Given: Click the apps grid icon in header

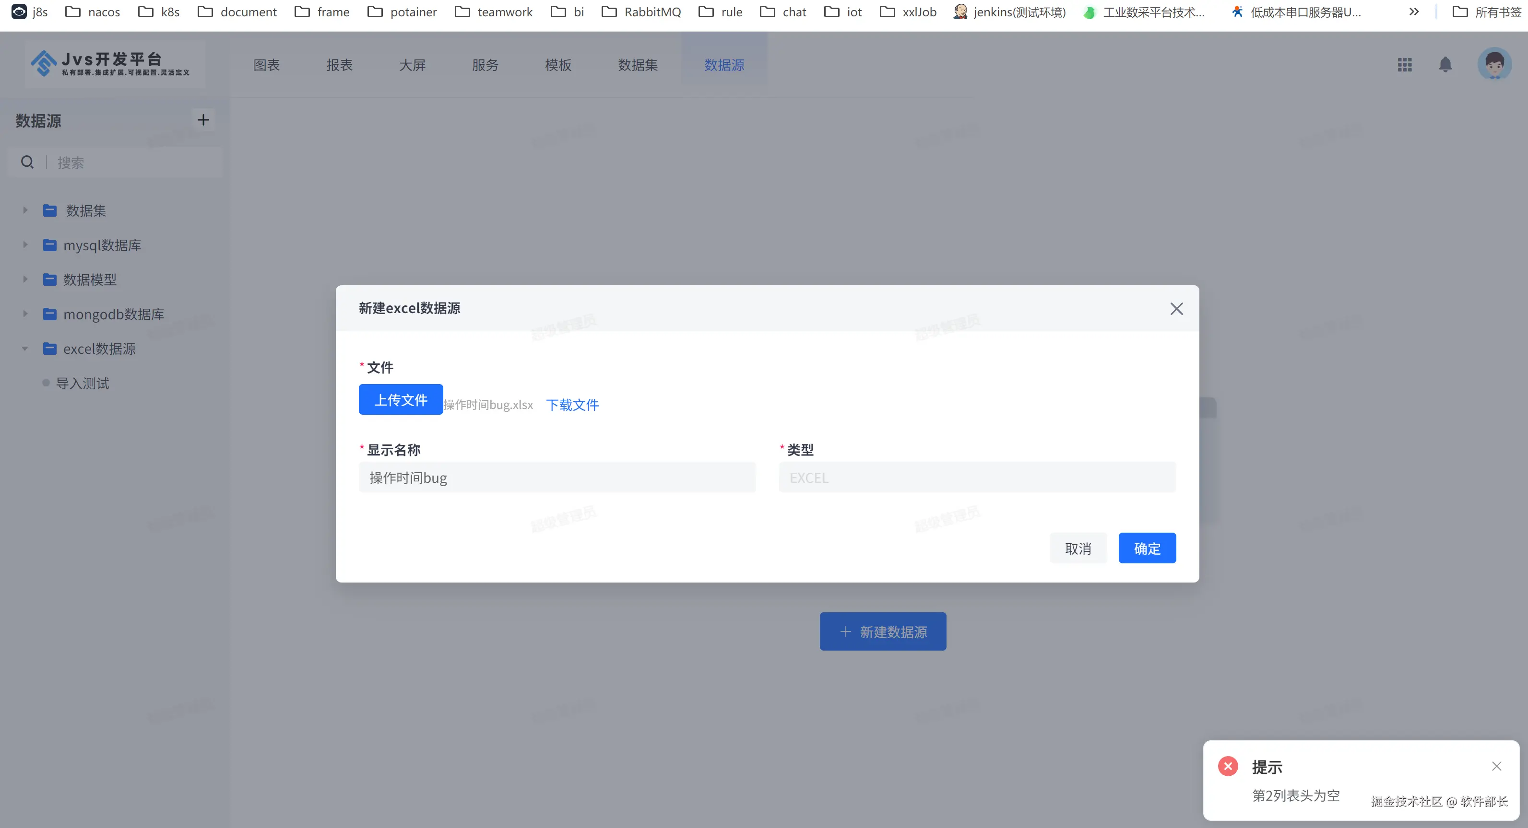Looking at the screenshot, I should (x=1404, y=65).
